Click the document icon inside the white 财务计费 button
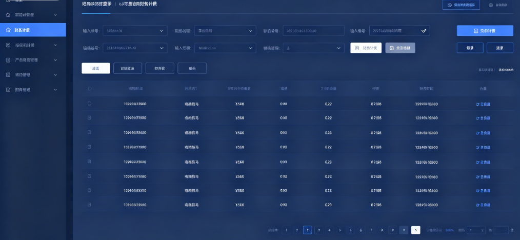Screen dimensions: 520x240 (x=357, y=48)
